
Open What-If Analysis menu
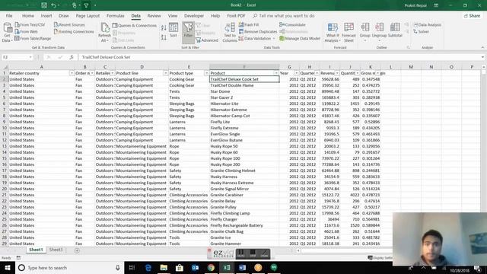333,32
